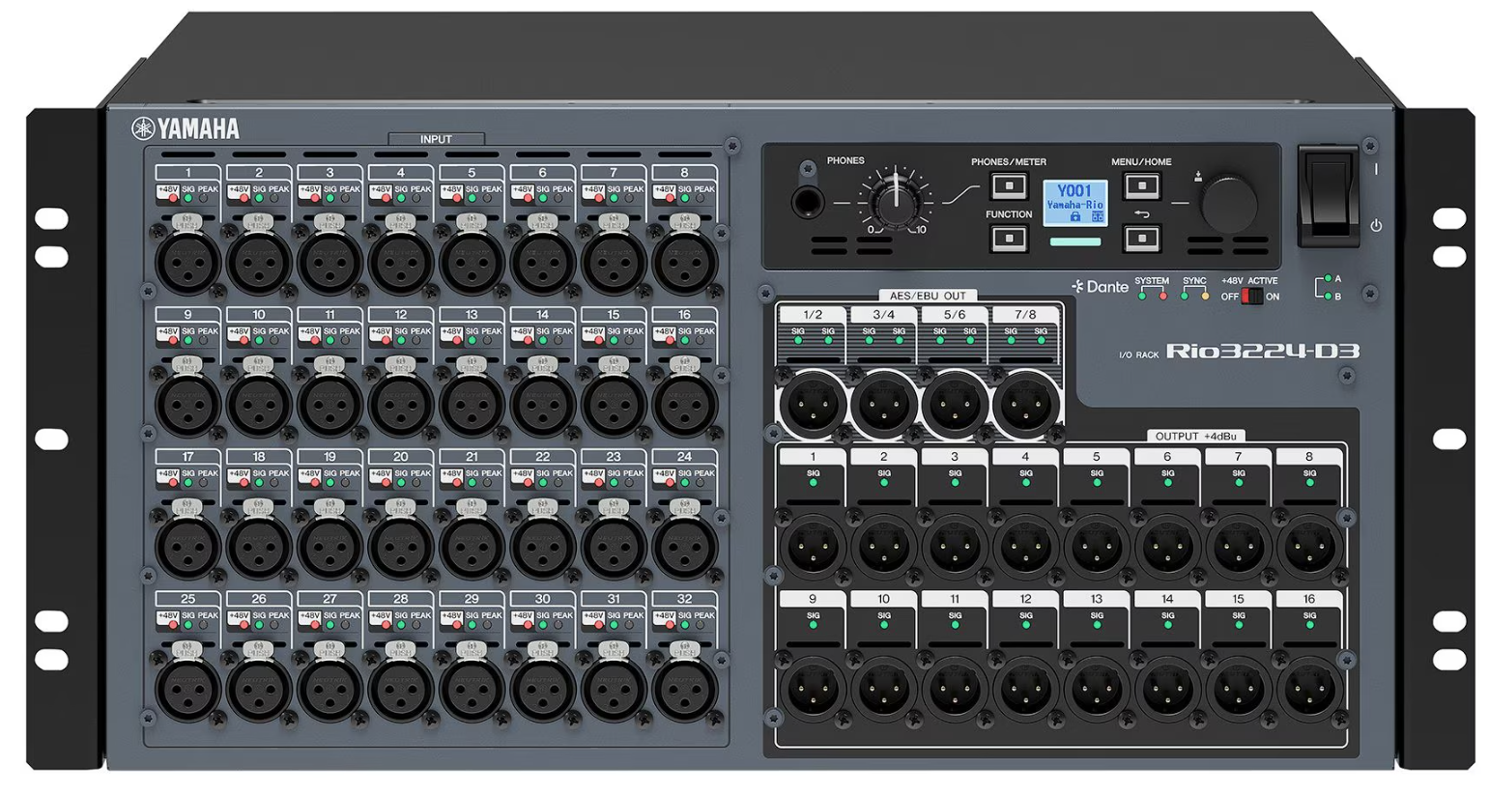
Task: Click the power symbol icon beside the rocker switch
Action: tap(1376, 226)
